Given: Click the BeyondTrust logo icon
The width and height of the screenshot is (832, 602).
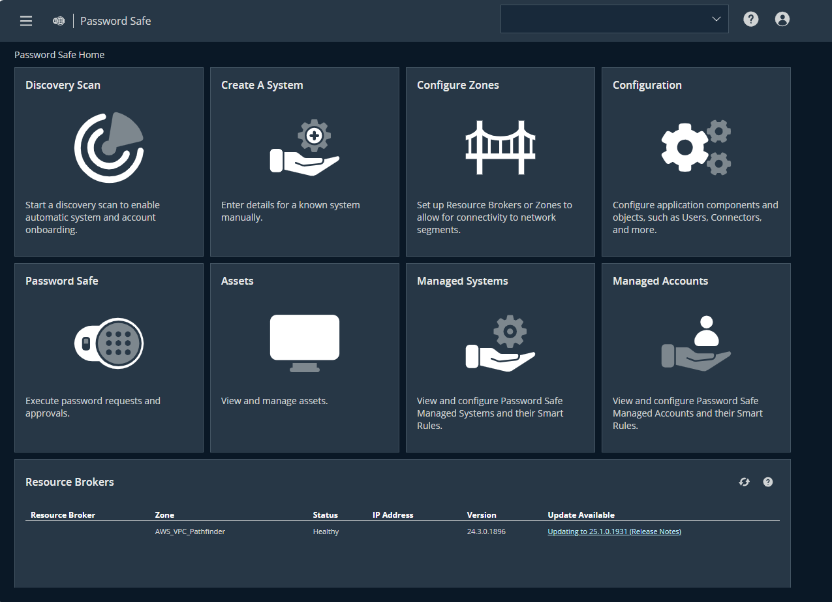Looking at the screenshot, I should [58, 20].
